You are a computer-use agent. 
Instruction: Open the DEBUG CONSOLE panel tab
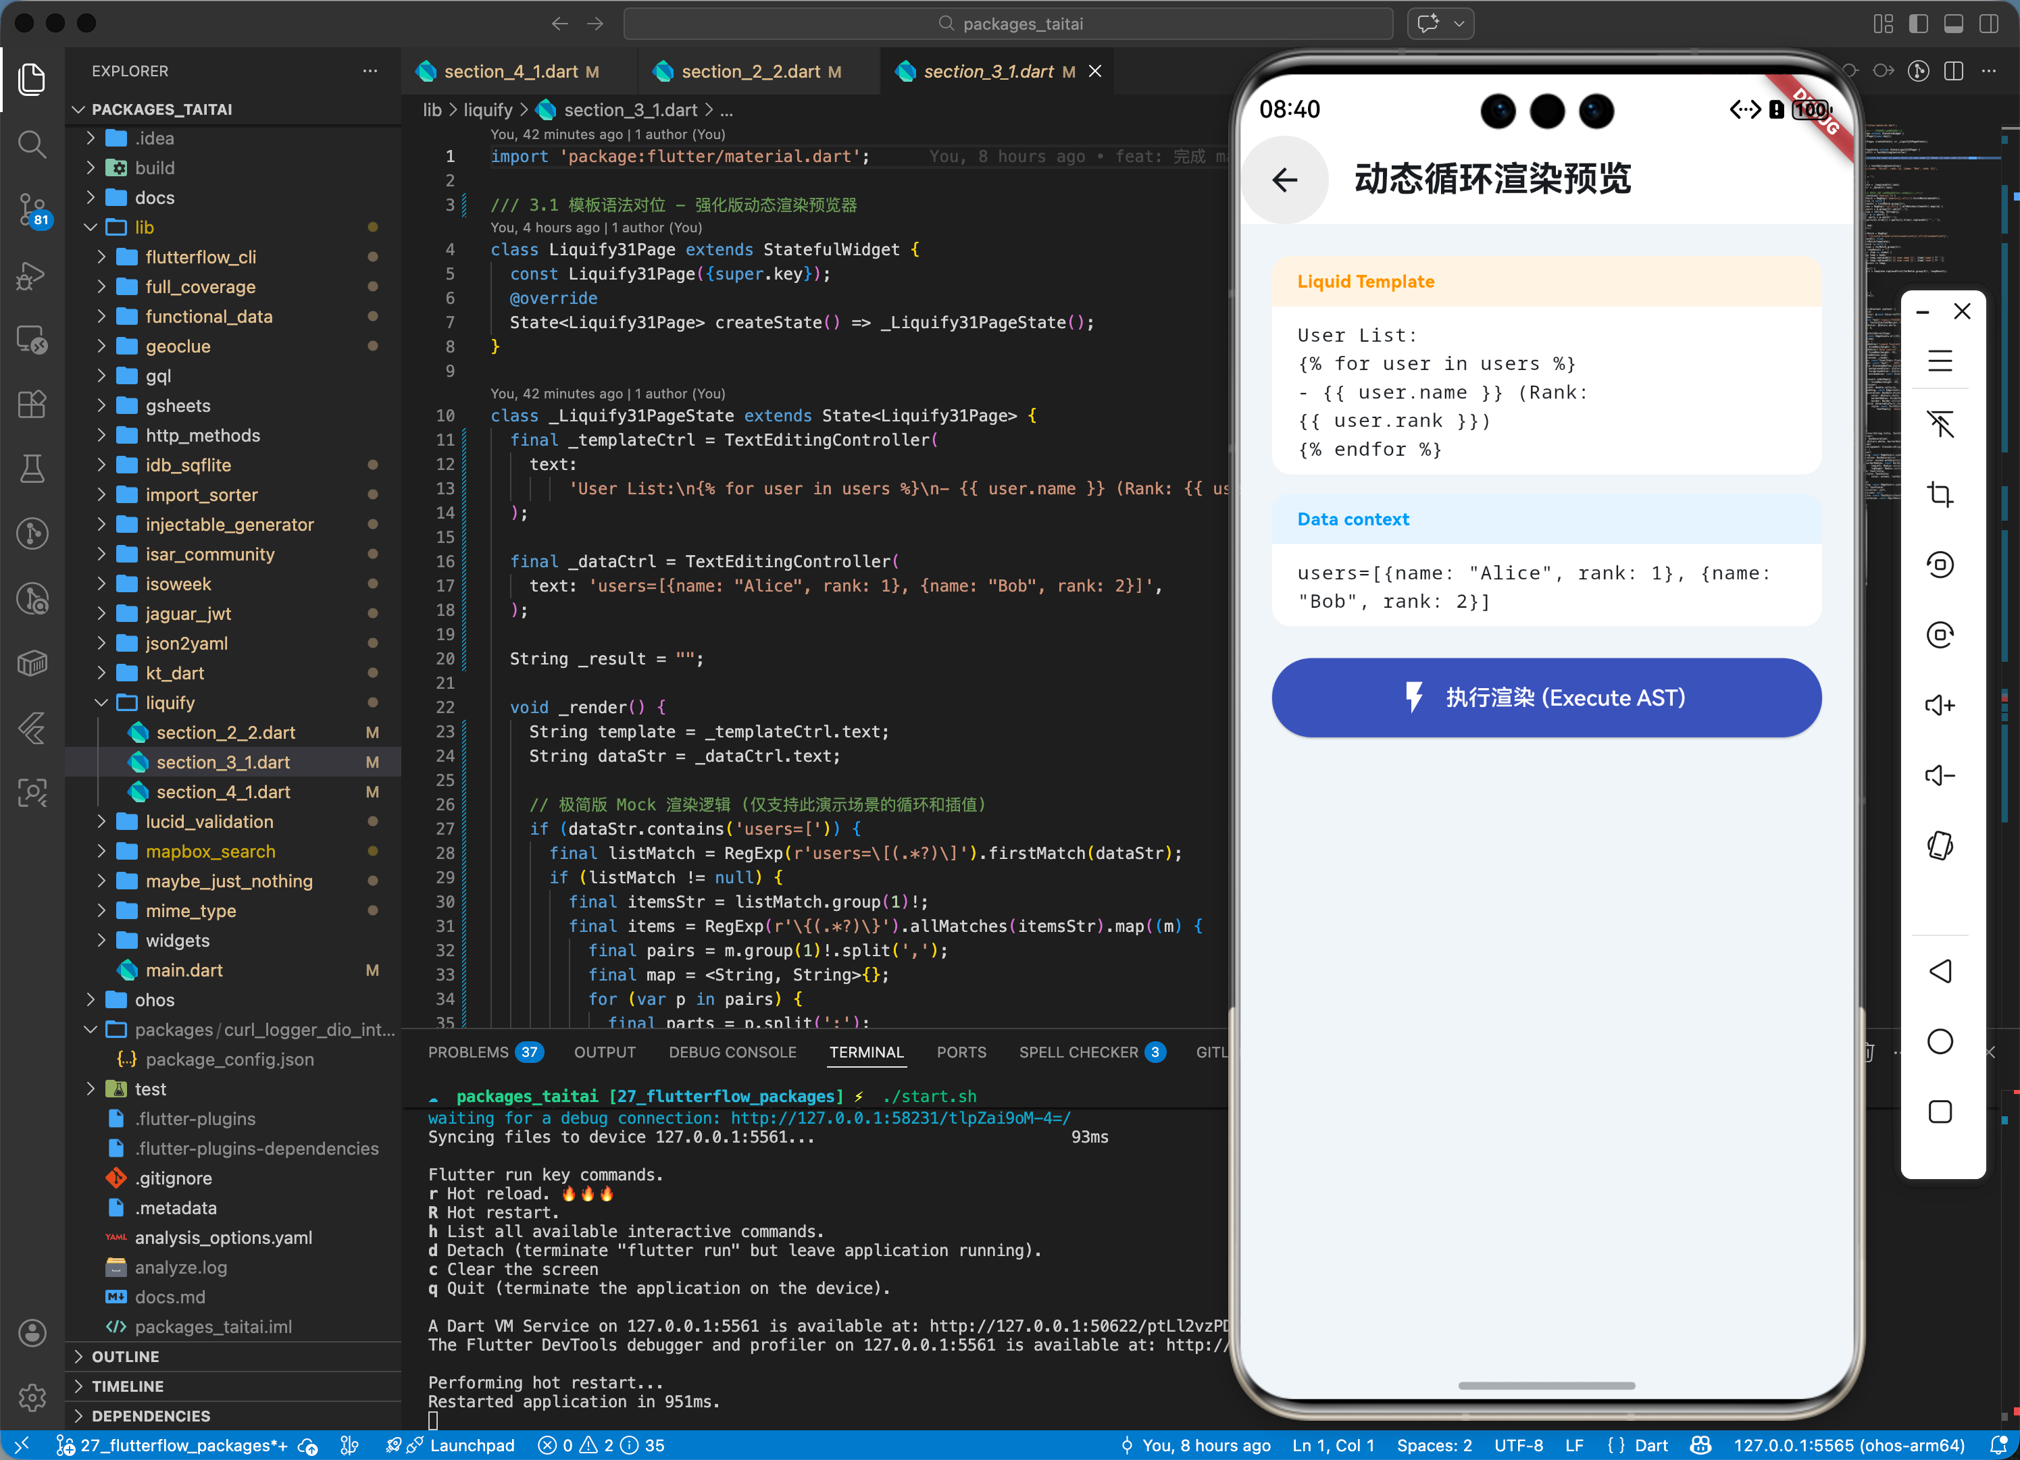[732, 1052]
